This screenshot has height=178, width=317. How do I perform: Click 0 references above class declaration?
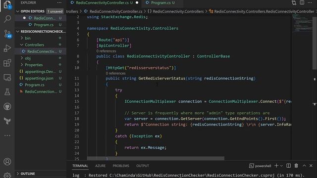[106, 51]
